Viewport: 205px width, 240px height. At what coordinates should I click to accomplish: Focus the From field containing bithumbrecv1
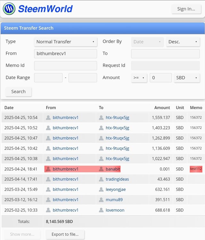pyautogui.click(x=66, y=54)
